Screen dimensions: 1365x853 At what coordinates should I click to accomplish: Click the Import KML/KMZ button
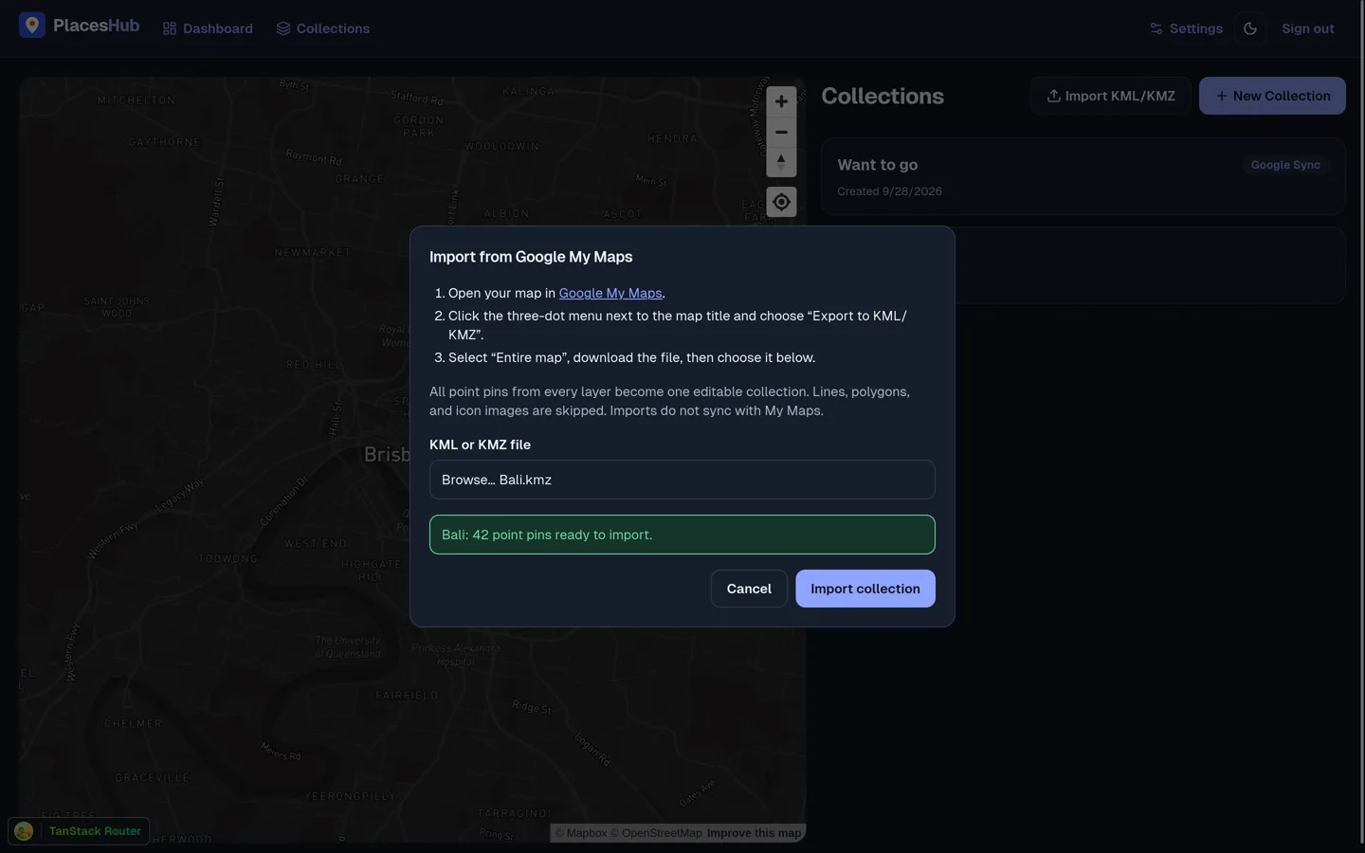(1111, 96)
